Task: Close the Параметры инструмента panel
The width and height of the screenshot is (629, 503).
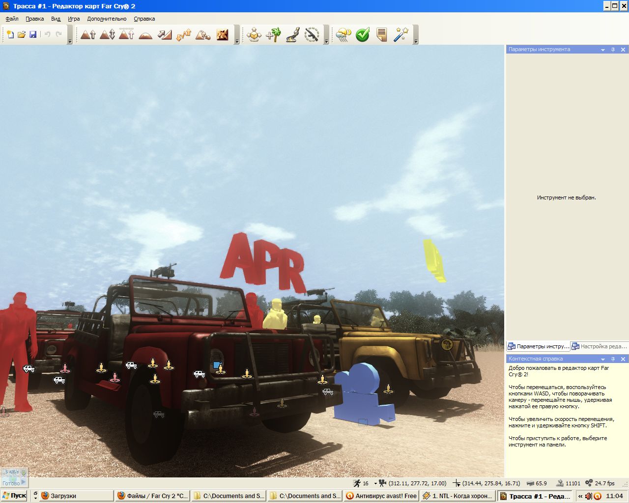Action: coord(623,50)
